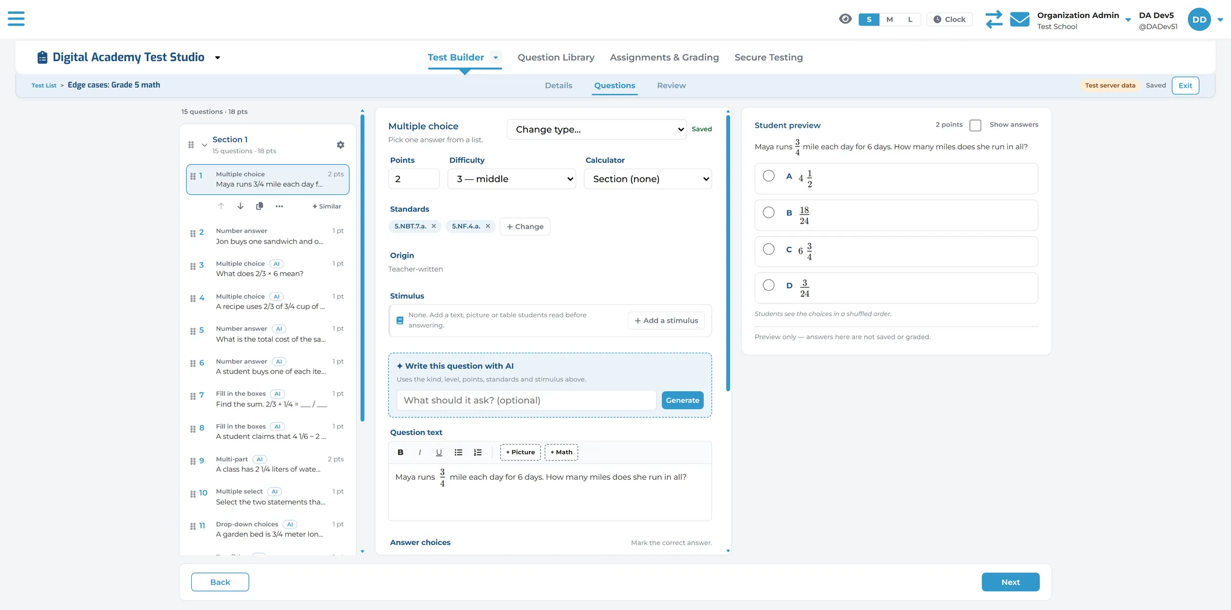Viewport: 1231px width, 610px height.
Task: Remove standard 5.NBT.7.a. tag
Action: point(434,226)
